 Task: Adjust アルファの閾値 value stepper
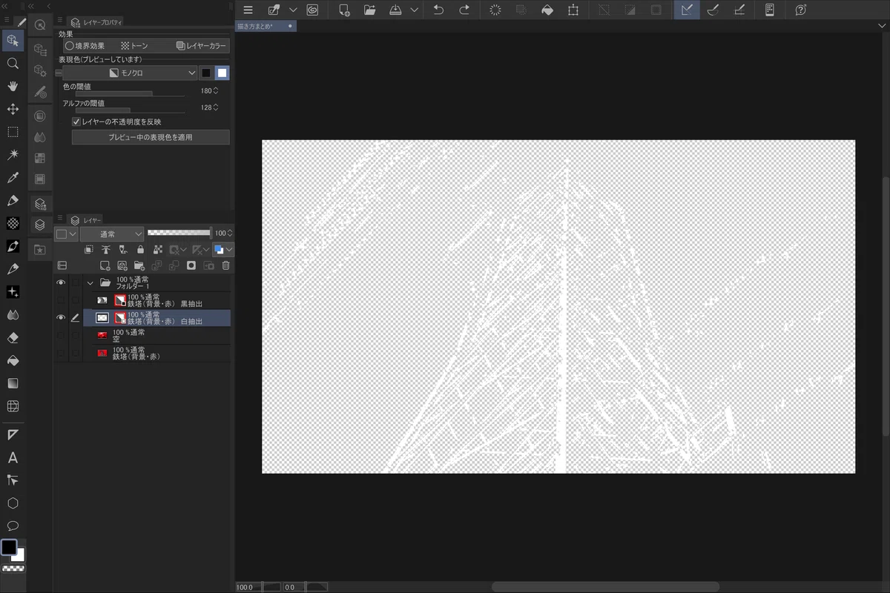point(215,107)
